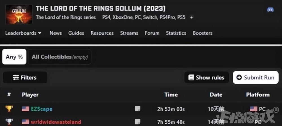Click the gold trophy icon
The image size is (282, 126).
click(9, 109)
